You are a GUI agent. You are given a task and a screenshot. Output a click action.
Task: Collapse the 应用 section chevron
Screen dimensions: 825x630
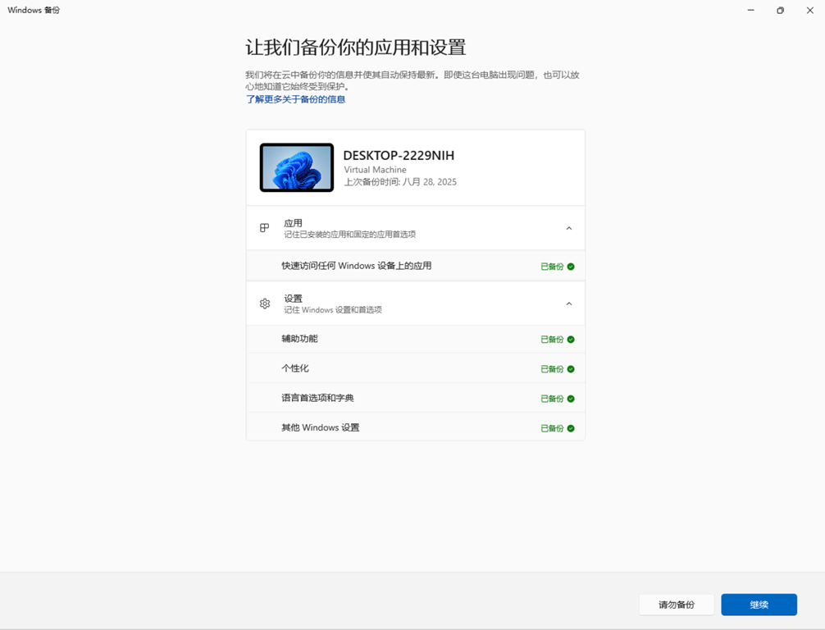click(x=569, y=228)
